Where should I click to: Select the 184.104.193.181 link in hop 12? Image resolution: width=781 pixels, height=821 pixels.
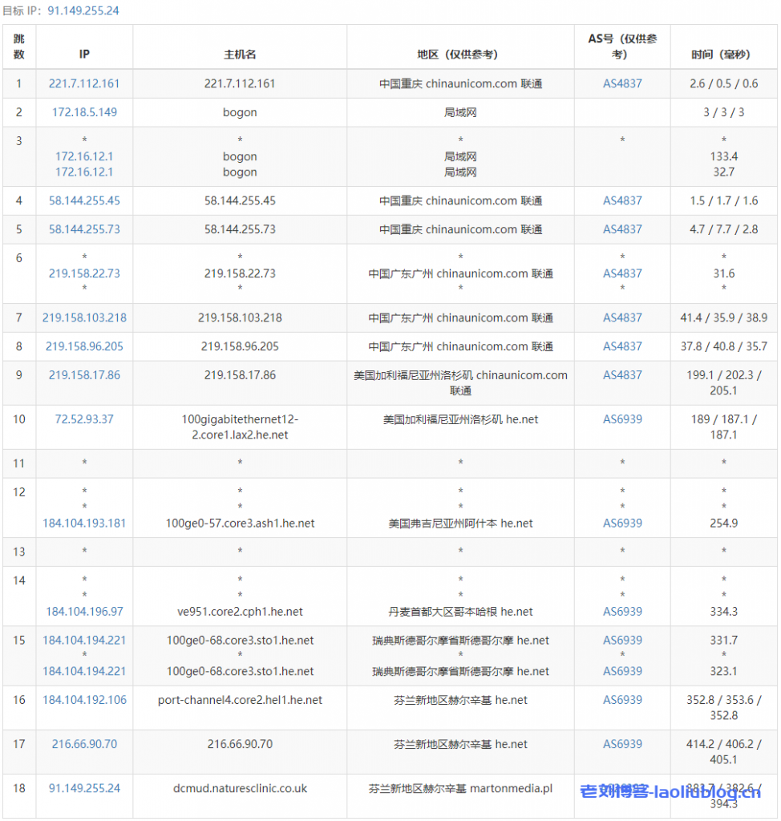pos(84,523)
